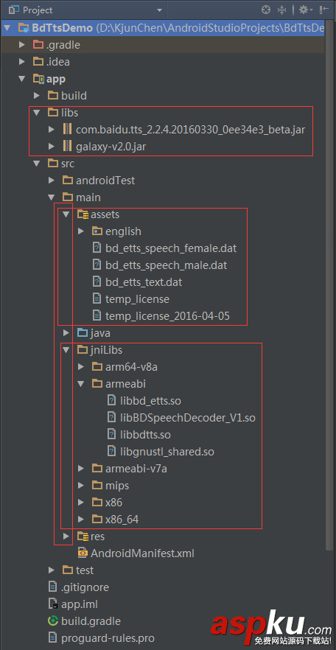336x650 pixels.
Task: Select the AndroidManifest.xml file name
Action: (142, 553)
